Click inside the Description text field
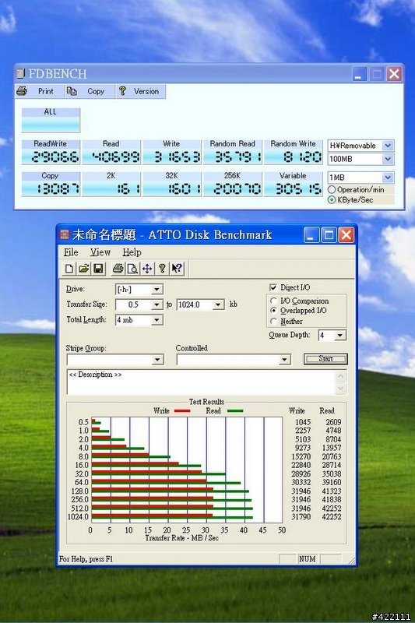Screen dimensions: 415x623 202,382
